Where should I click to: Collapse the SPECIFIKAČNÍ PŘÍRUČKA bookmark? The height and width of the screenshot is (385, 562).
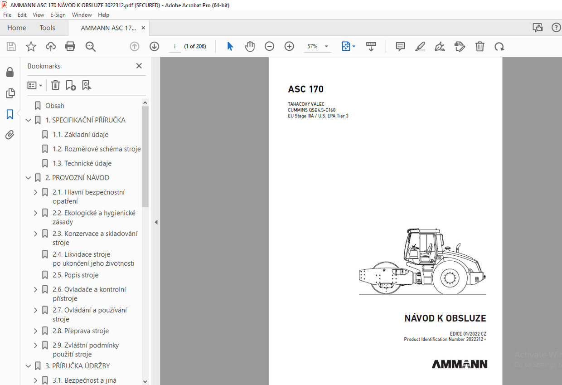[x=28, y=120]
